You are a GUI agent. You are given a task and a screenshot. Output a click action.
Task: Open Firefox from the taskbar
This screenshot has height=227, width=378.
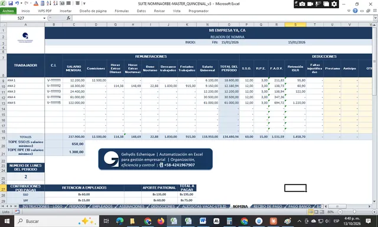(161, 221)
